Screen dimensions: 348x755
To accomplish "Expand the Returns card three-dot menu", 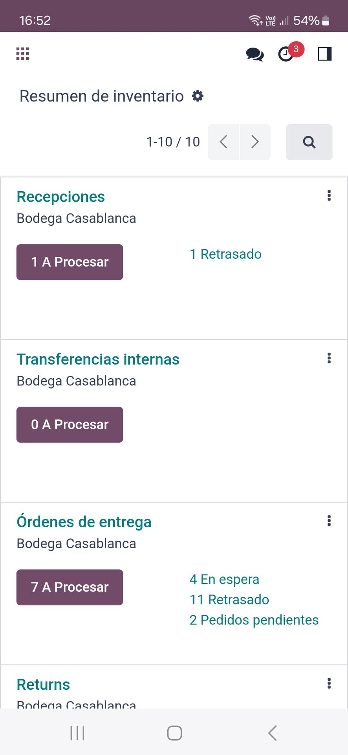I will (x=329, y=683).
